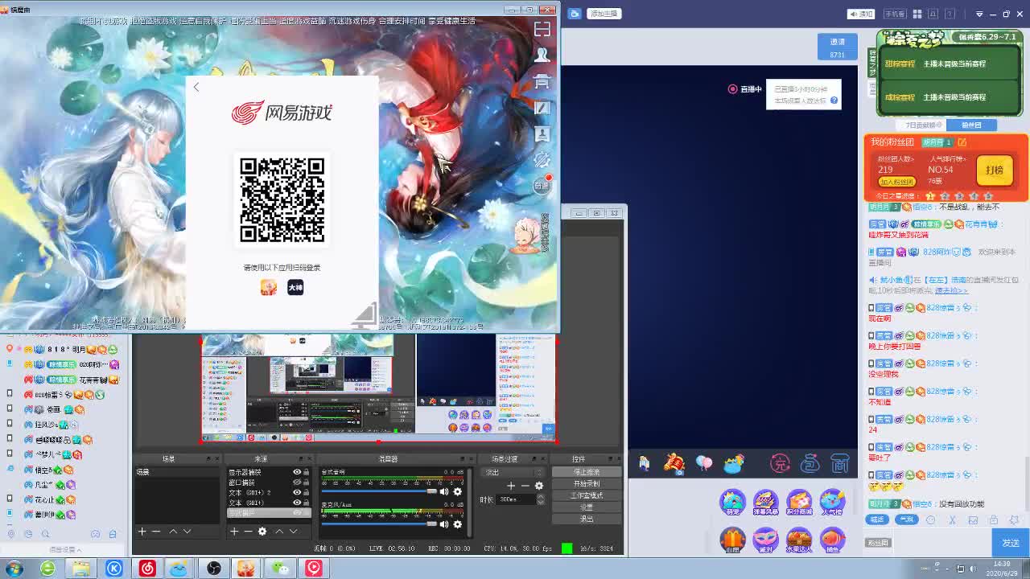Open the 人气榜 activity icon
This screenshot has height=579, width=1030.
[x=833, y=503]
